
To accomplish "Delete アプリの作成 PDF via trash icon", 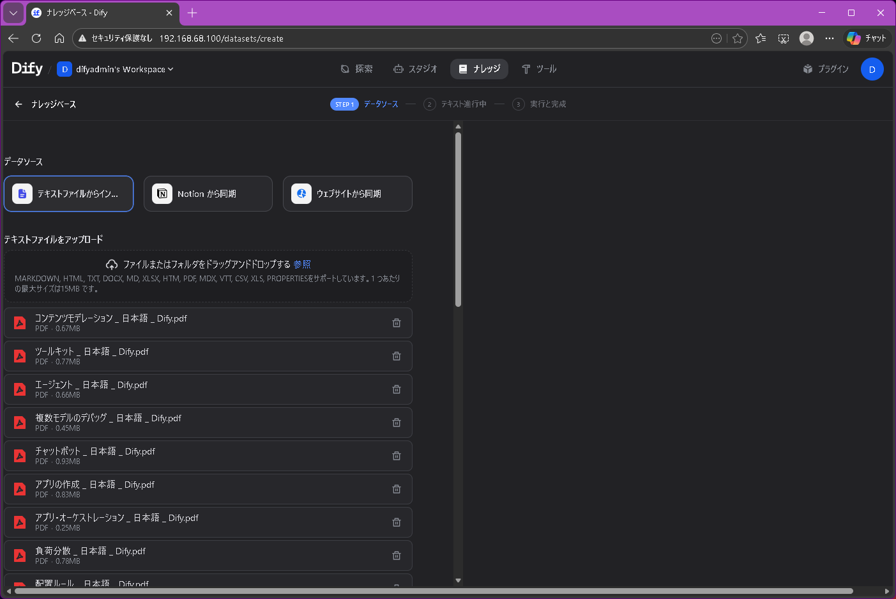I will pyautogui.click(x=397, y=489).
